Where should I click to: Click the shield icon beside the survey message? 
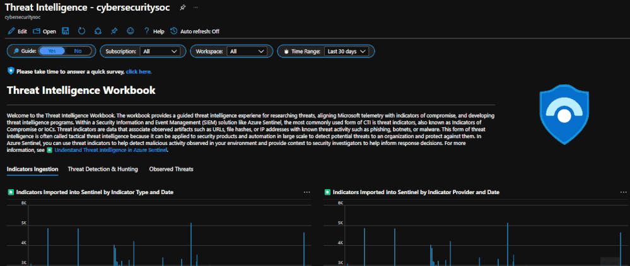tap(11, 71)
